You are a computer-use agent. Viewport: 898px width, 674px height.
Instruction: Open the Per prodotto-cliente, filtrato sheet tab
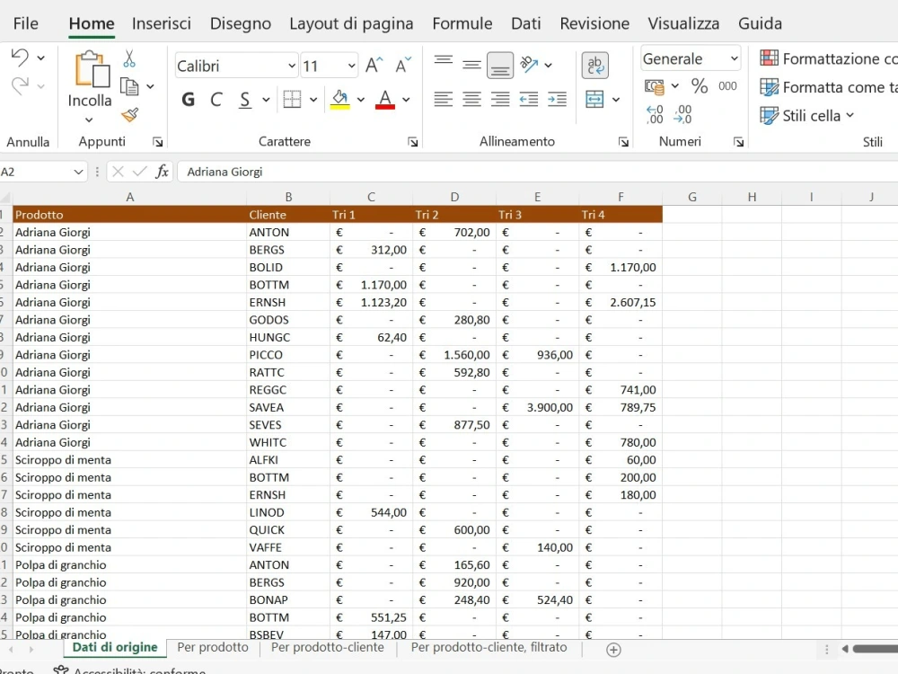click(489, 647)
